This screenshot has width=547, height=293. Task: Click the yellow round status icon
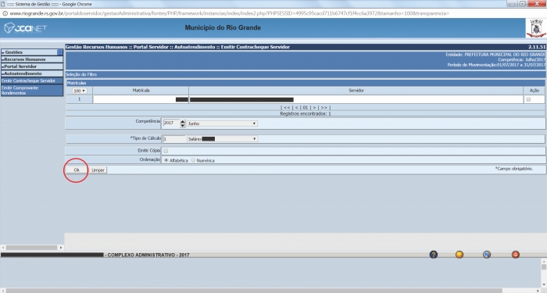pos(459,255)
